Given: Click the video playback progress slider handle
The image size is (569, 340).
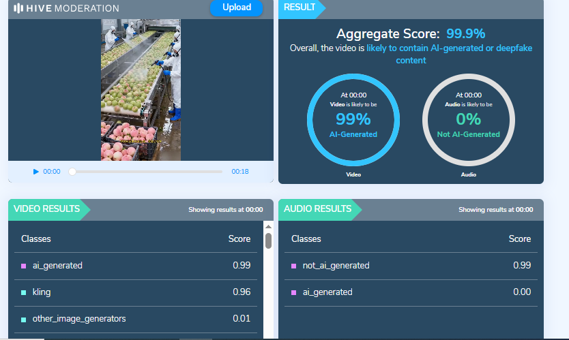Looking at the screenshot, I should tap(72, 172).
